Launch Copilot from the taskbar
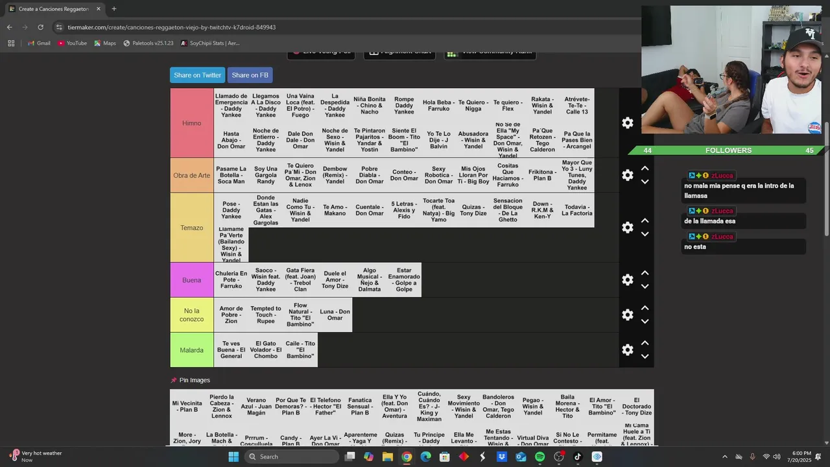 368,457
